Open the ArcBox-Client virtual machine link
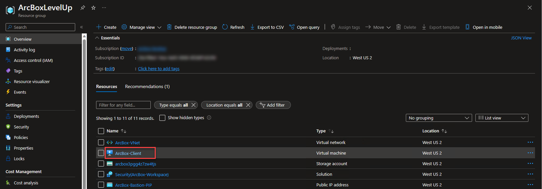Viewport: 542px width, 189px height. click(128, 153)
